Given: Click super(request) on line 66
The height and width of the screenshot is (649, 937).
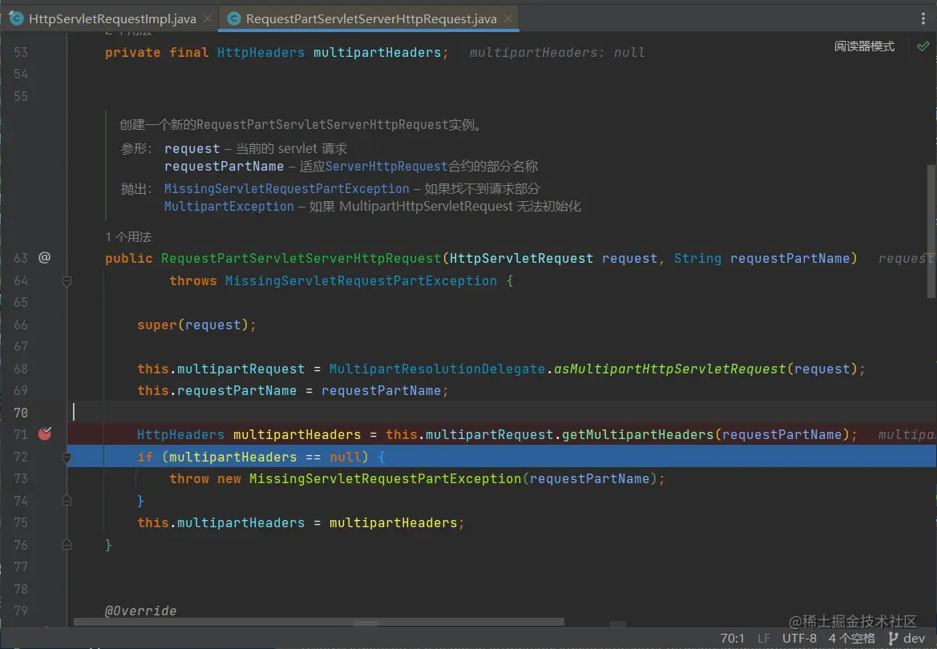Looking at the screenshot, I should click(x=196, y=324).
